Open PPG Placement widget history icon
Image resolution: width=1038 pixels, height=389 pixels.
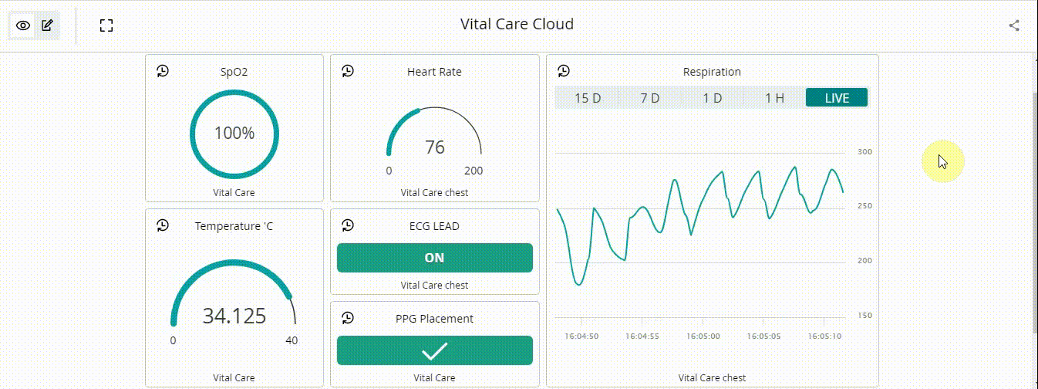(x=348, y=318)
